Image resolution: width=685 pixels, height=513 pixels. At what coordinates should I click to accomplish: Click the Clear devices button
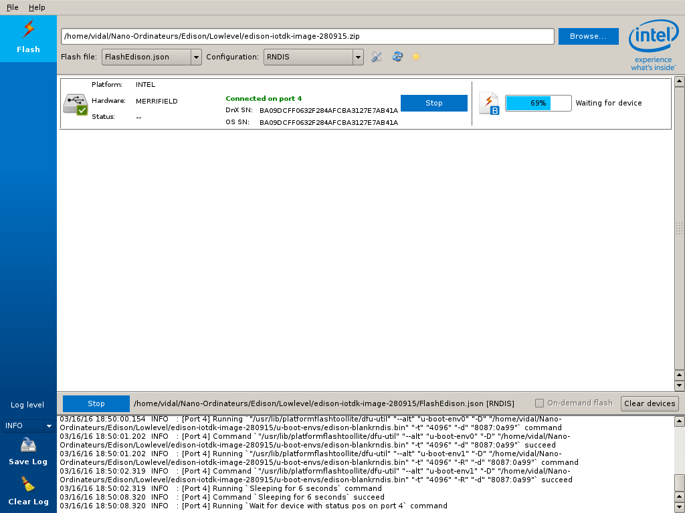pos(650,403)
